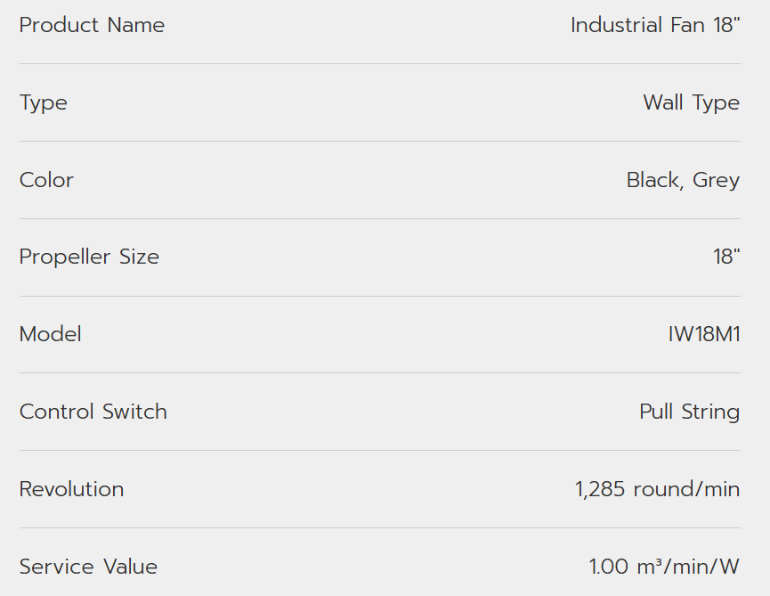Click the divider line below the Color row

point(379,218)
